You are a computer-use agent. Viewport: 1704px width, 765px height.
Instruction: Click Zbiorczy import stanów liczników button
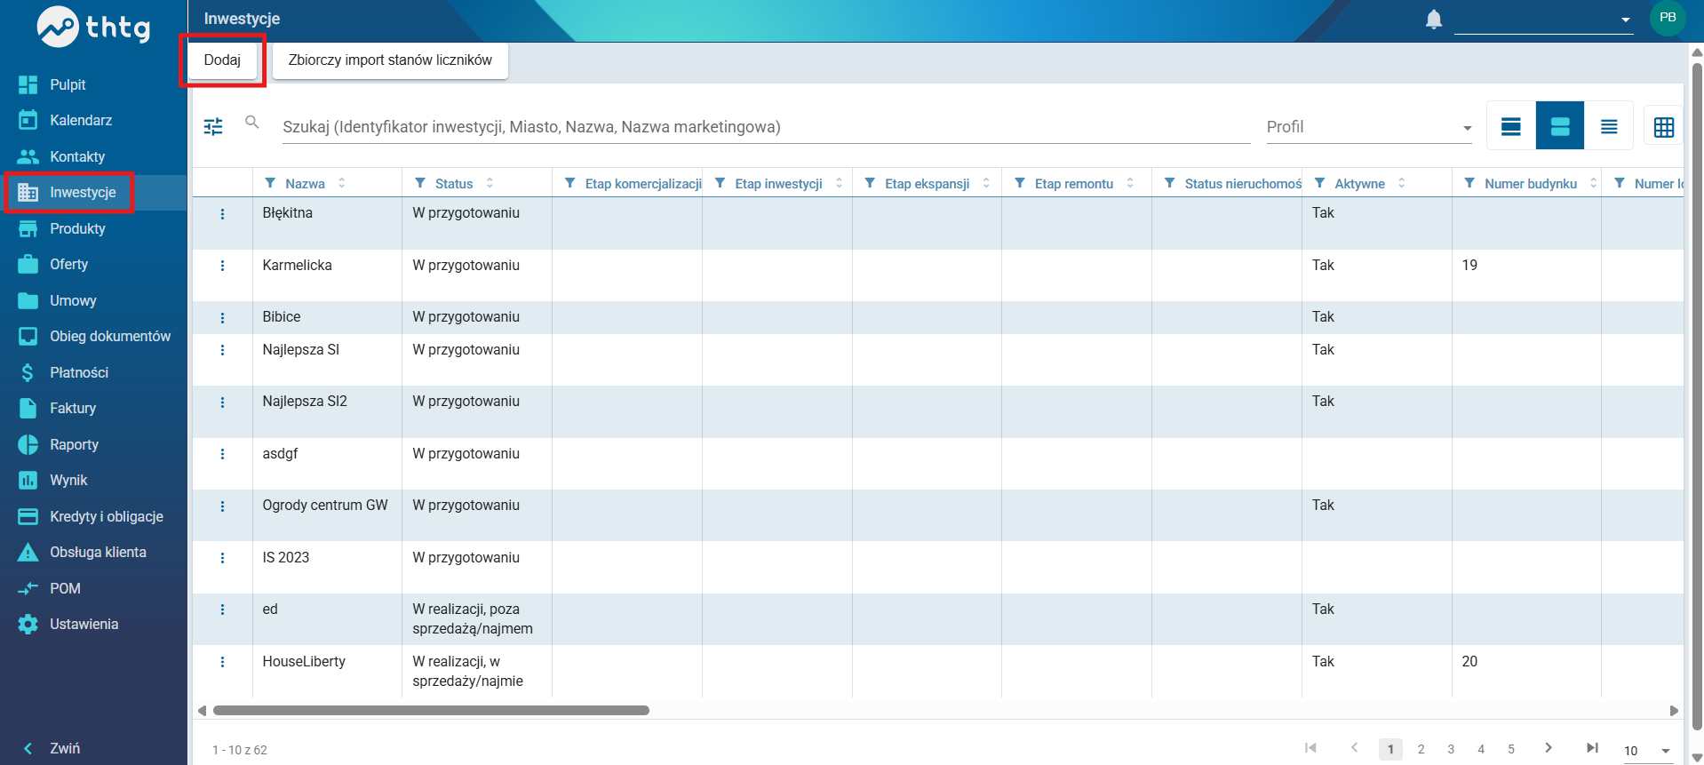[x=390, y=60]
